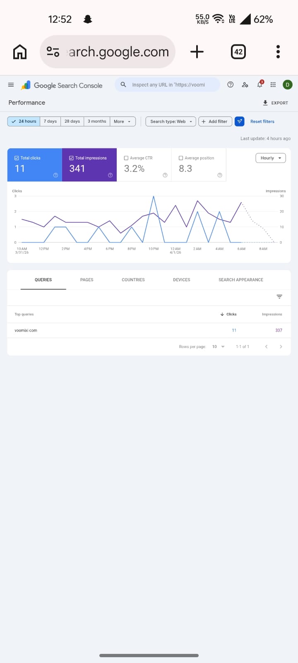Toggle the Total clicks metric card
Screen dimensions: 298x663
coord(35,165)
